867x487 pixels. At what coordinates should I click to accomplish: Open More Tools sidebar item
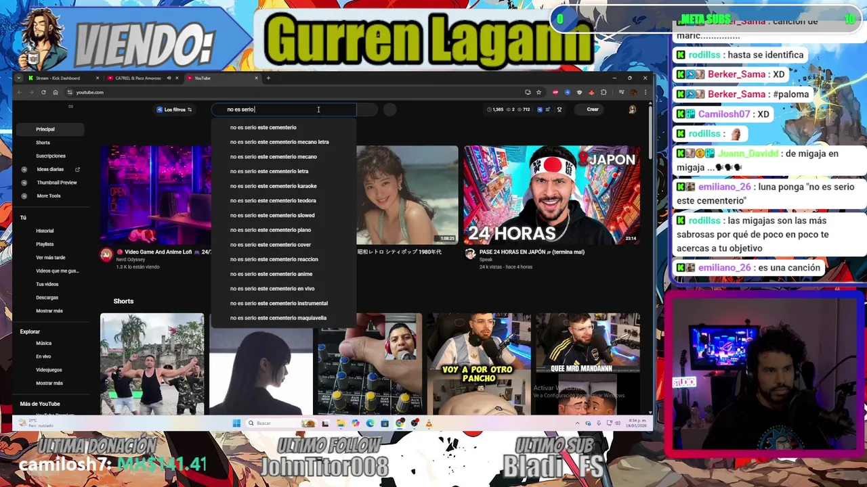[x=51, y=196]
